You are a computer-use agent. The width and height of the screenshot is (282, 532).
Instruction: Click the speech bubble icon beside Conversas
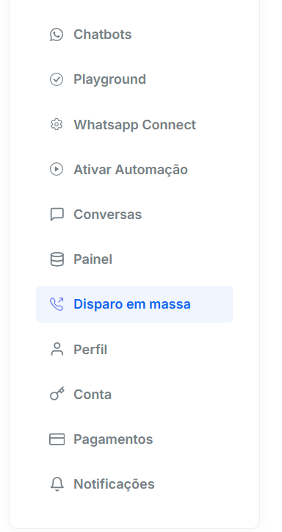(57, 215)
